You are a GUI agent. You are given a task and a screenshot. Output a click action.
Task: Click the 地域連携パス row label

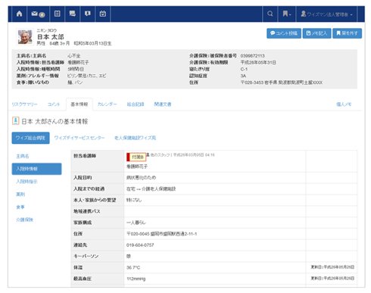coord(87,211)
